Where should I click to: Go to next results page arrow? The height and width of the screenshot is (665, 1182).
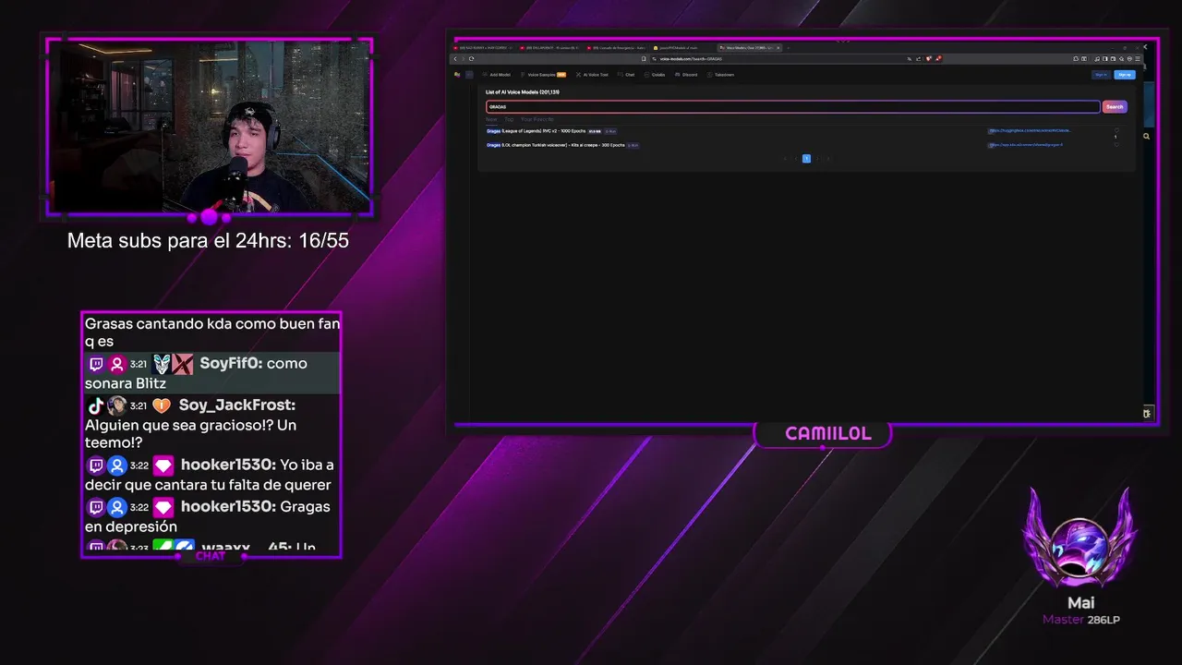(x=818, y=158)
